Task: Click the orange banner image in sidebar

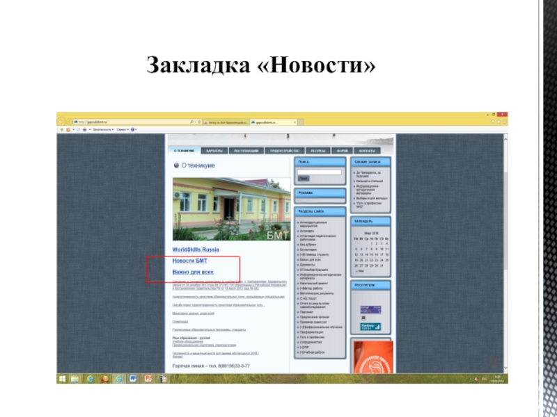Action: (373, 357)
